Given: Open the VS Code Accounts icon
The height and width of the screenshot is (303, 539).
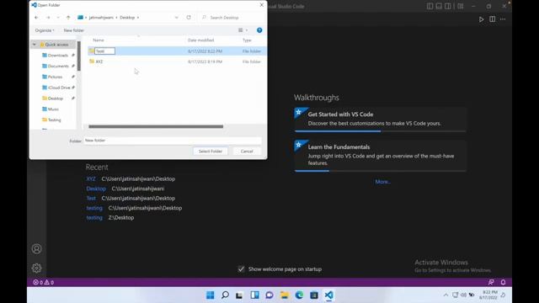Looking at the screenshot, I should tap(36, 249).
